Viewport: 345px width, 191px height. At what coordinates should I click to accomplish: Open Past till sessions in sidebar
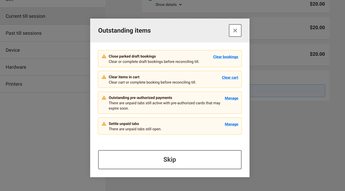(24, 33)
